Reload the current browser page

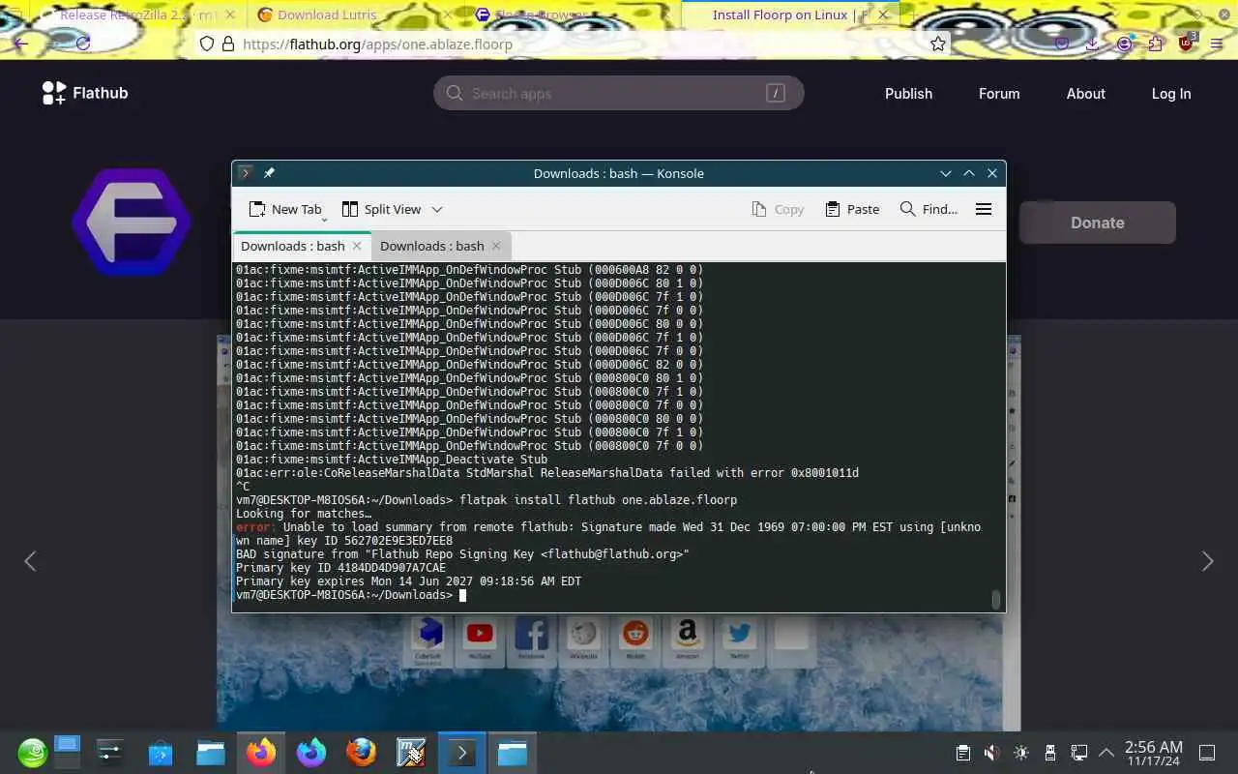click(x=83, y=44)
